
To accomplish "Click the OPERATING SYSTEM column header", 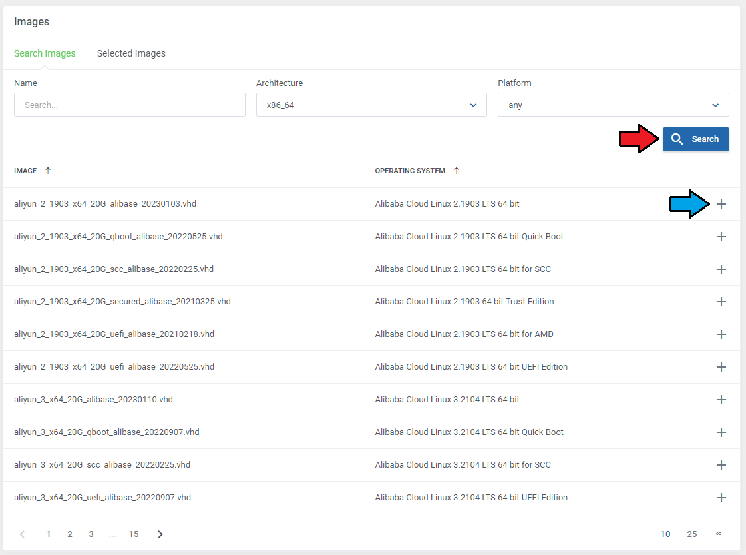I will click(410, 171).
